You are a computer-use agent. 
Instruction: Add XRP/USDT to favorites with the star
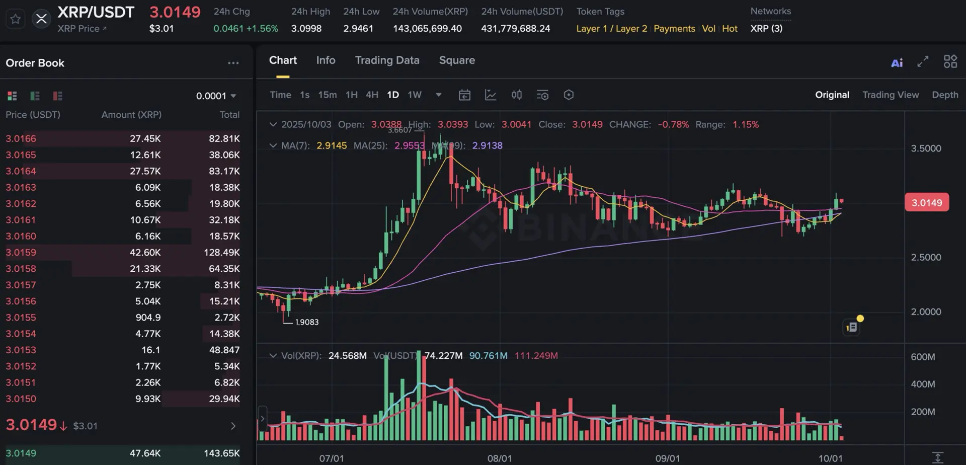[16, 19]
